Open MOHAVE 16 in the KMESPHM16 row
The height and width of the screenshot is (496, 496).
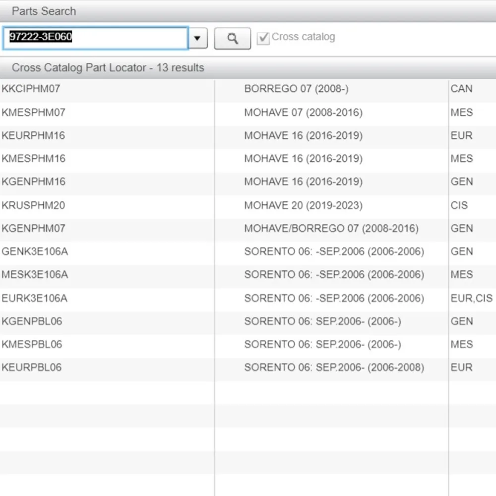[x=303, y=159]
